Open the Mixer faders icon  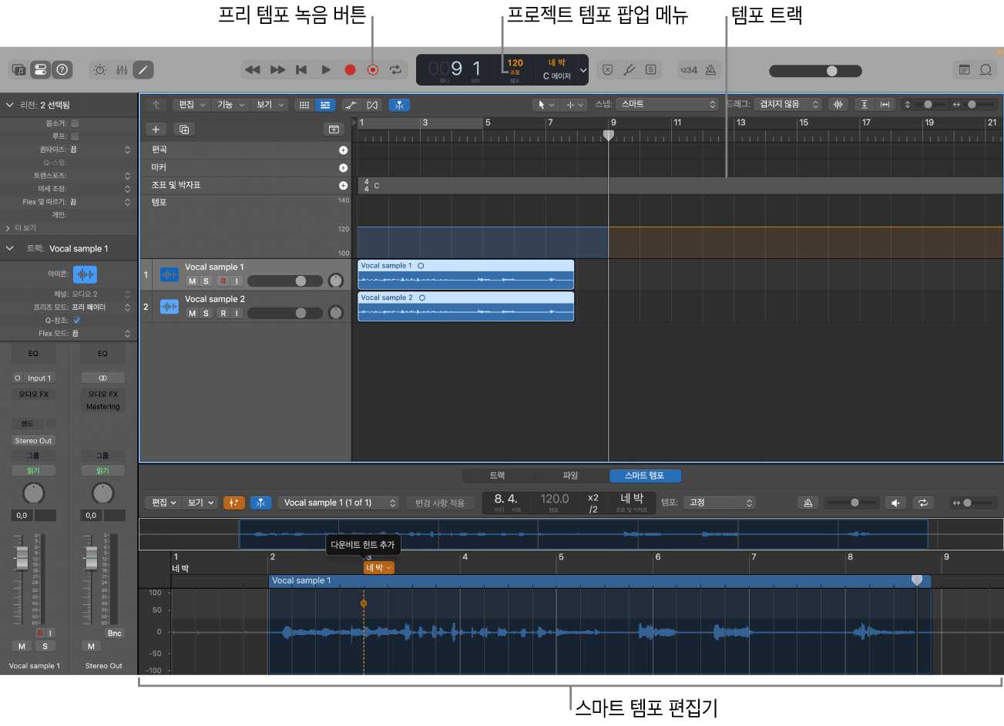tap(122, 70)
